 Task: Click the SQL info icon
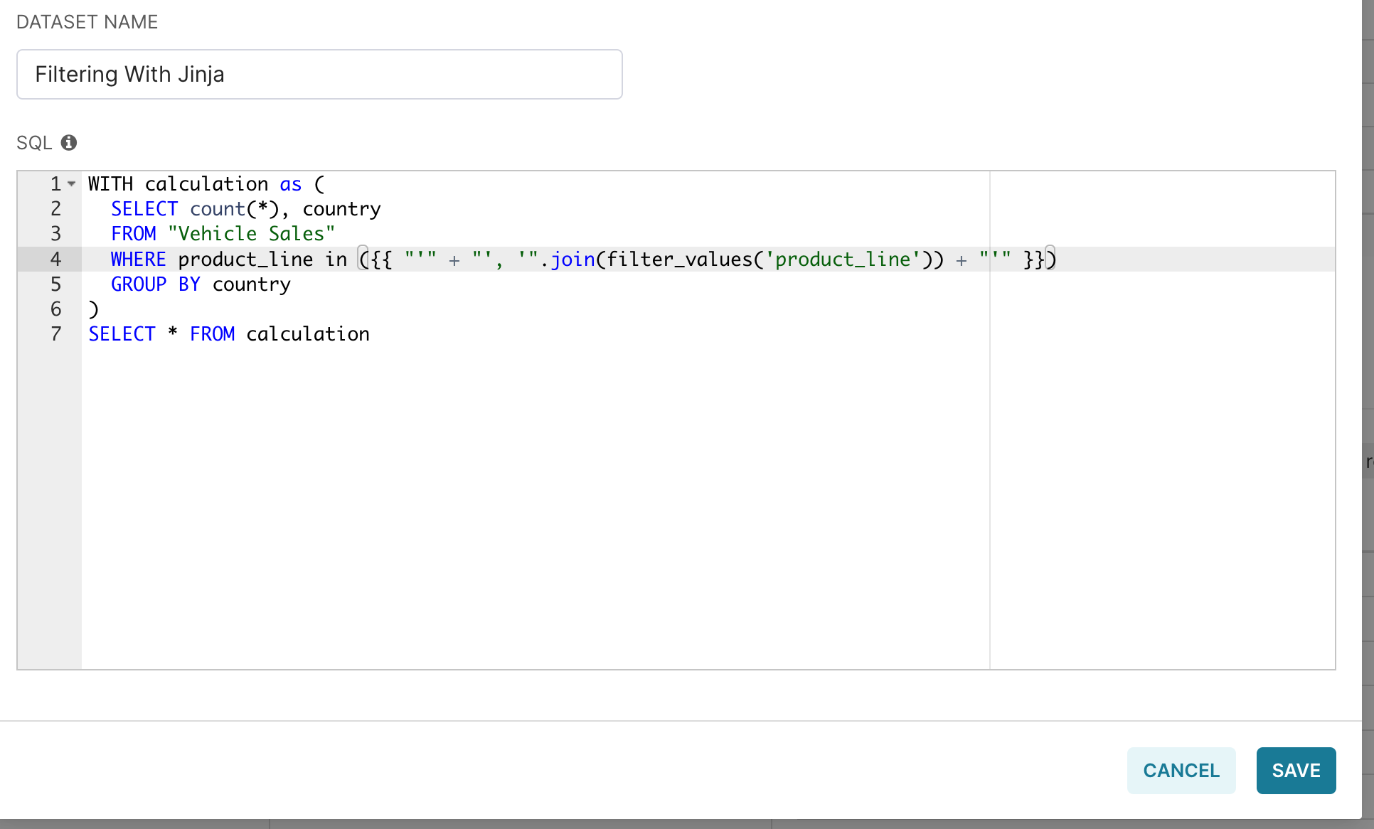click(x=68, y=143)
